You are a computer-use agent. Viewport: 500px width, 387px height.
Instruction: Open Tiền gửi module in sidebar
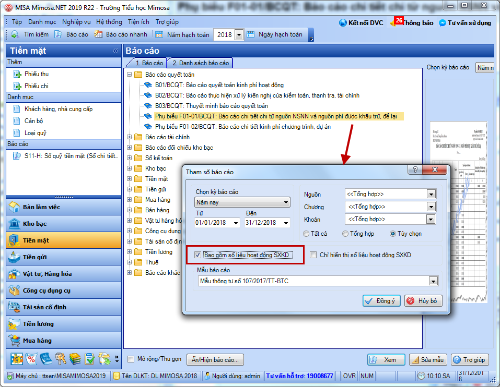click(x=64, y=257)
